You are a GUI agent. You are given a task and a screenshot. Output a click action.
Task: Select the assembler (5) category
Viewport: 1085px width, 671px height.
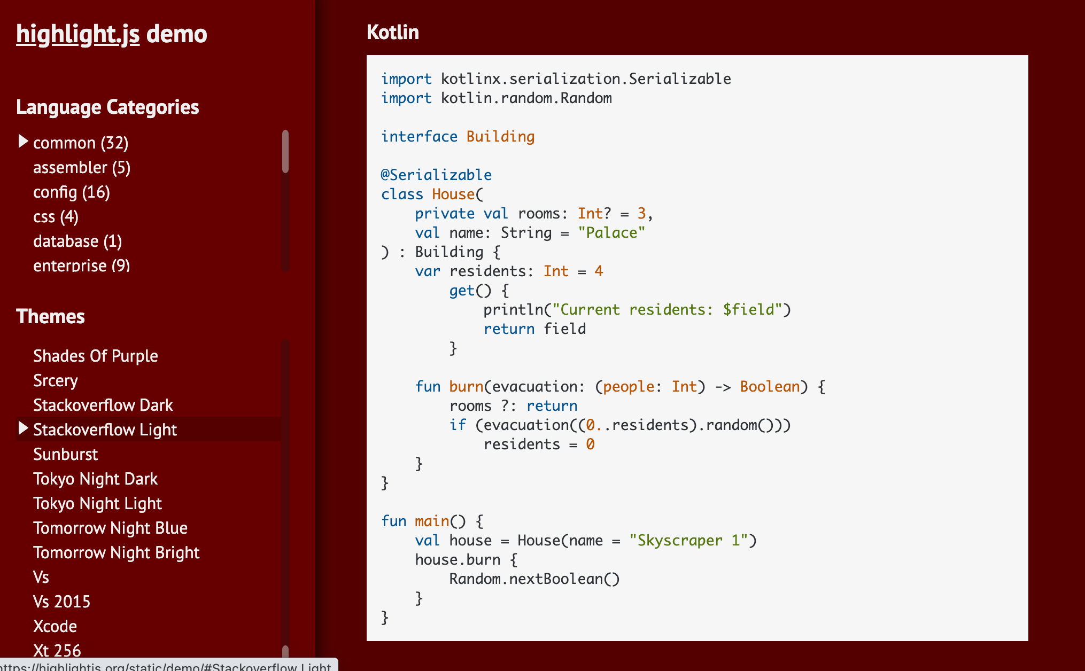click(82, 168)
